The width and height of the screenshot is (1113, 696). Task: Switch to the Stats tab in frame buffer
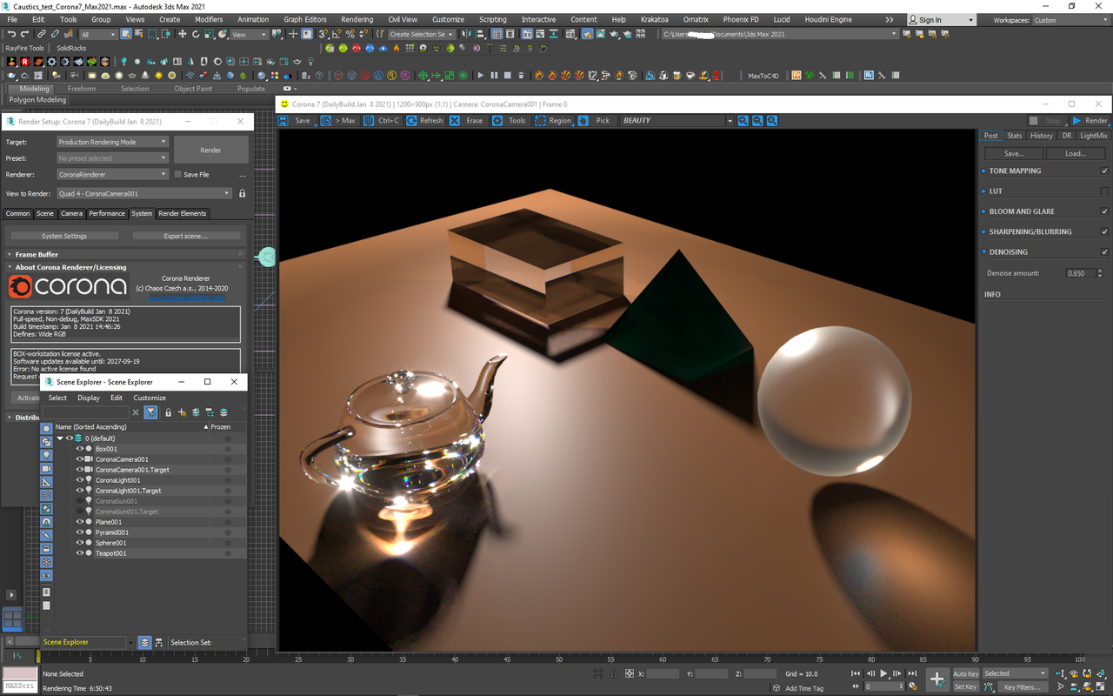coord(1014,136)
